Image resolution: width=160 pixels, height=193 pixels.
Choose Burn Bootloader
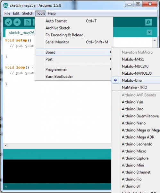pos(73,77)
